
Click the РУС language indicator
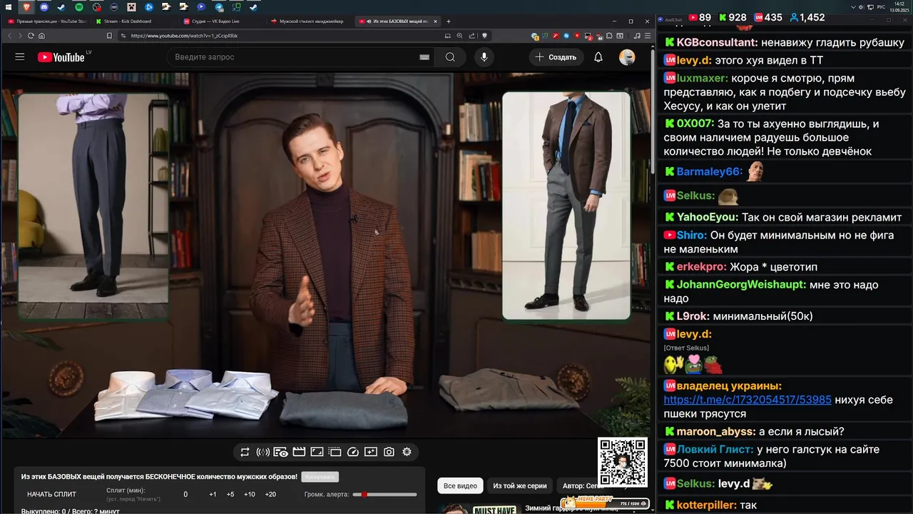click(x=881, y=7)
